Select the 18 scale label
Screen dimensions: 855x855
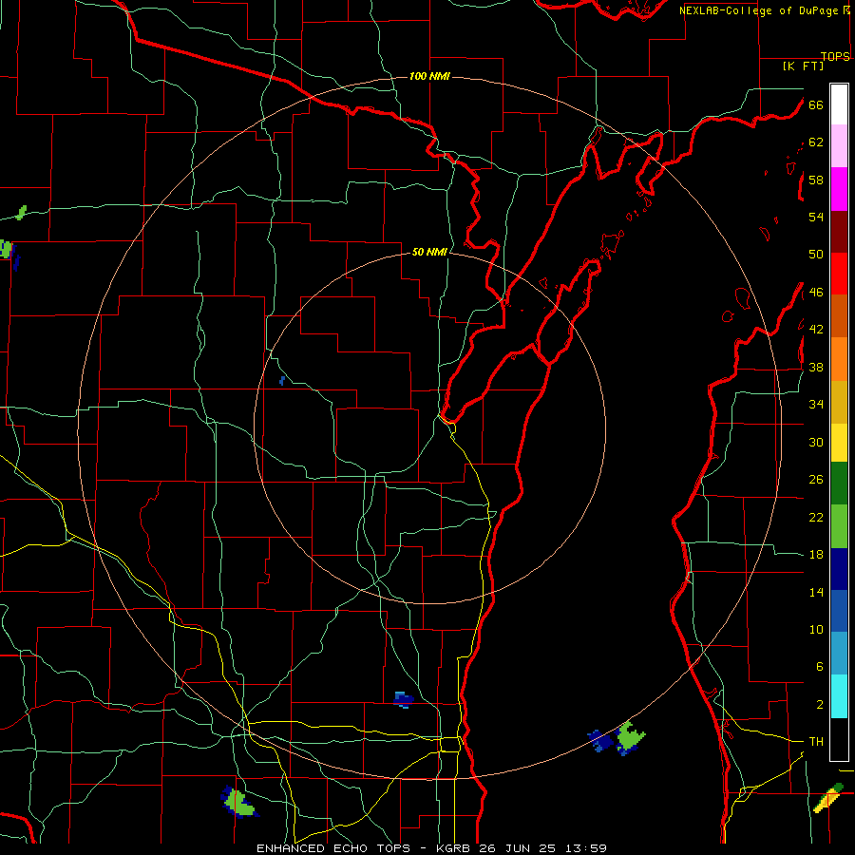[x=816, y=555]
